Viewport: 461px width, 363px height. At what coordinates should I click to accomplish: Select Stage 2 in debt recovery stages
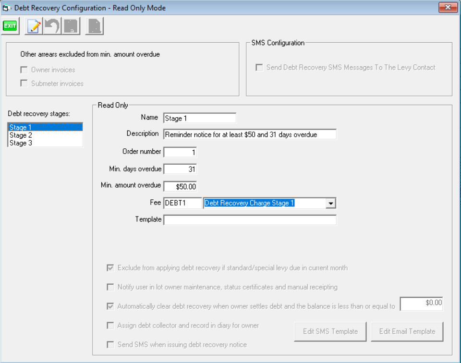point(45,135)
